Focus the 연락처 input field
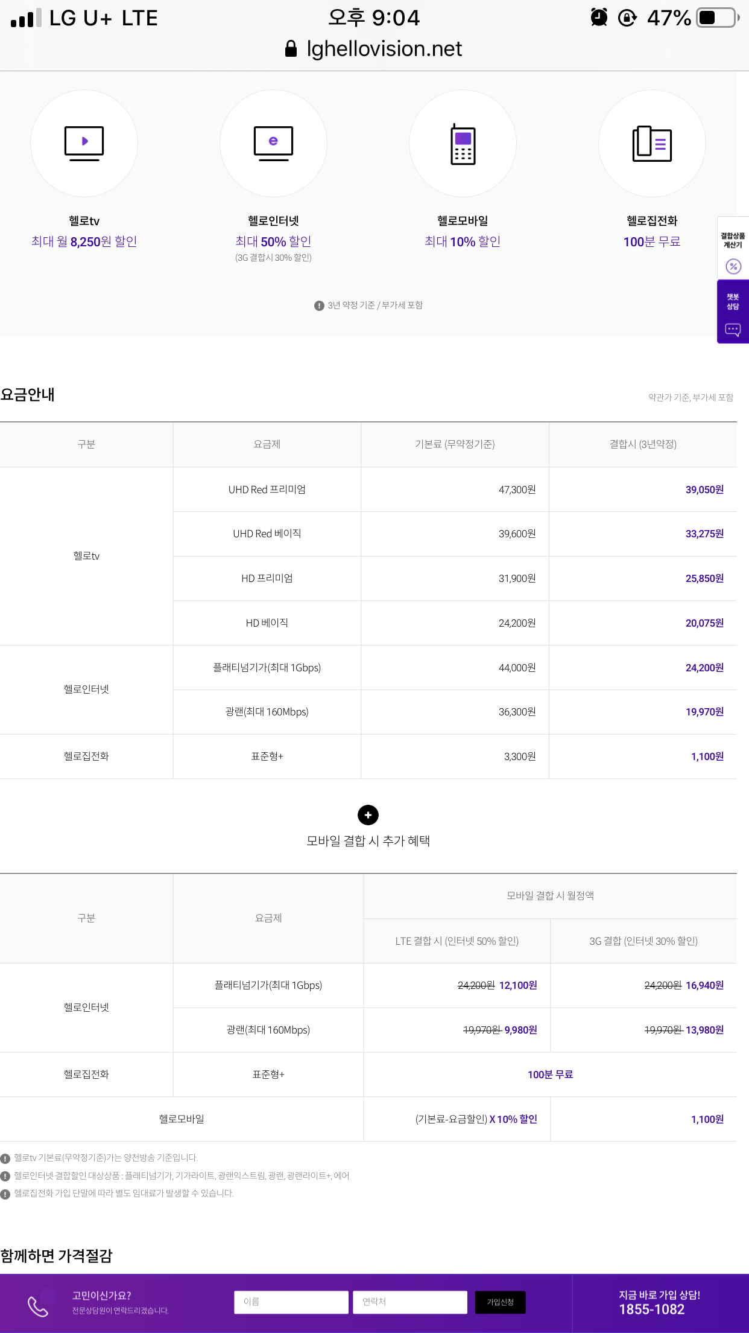The width and height of the screenshot is (749, 1333). click(x=410, y=1302)
